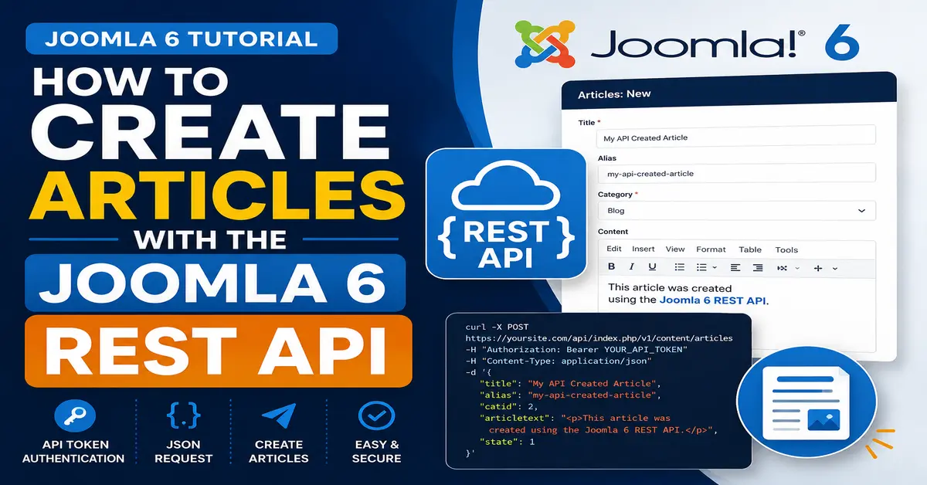
Task: Click the Content-Type application/json line
Action: click(x=558, y=361)
